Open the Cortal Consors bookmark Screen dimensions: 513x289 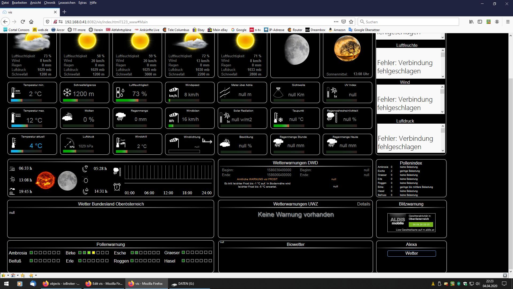(x=16, y=30)
